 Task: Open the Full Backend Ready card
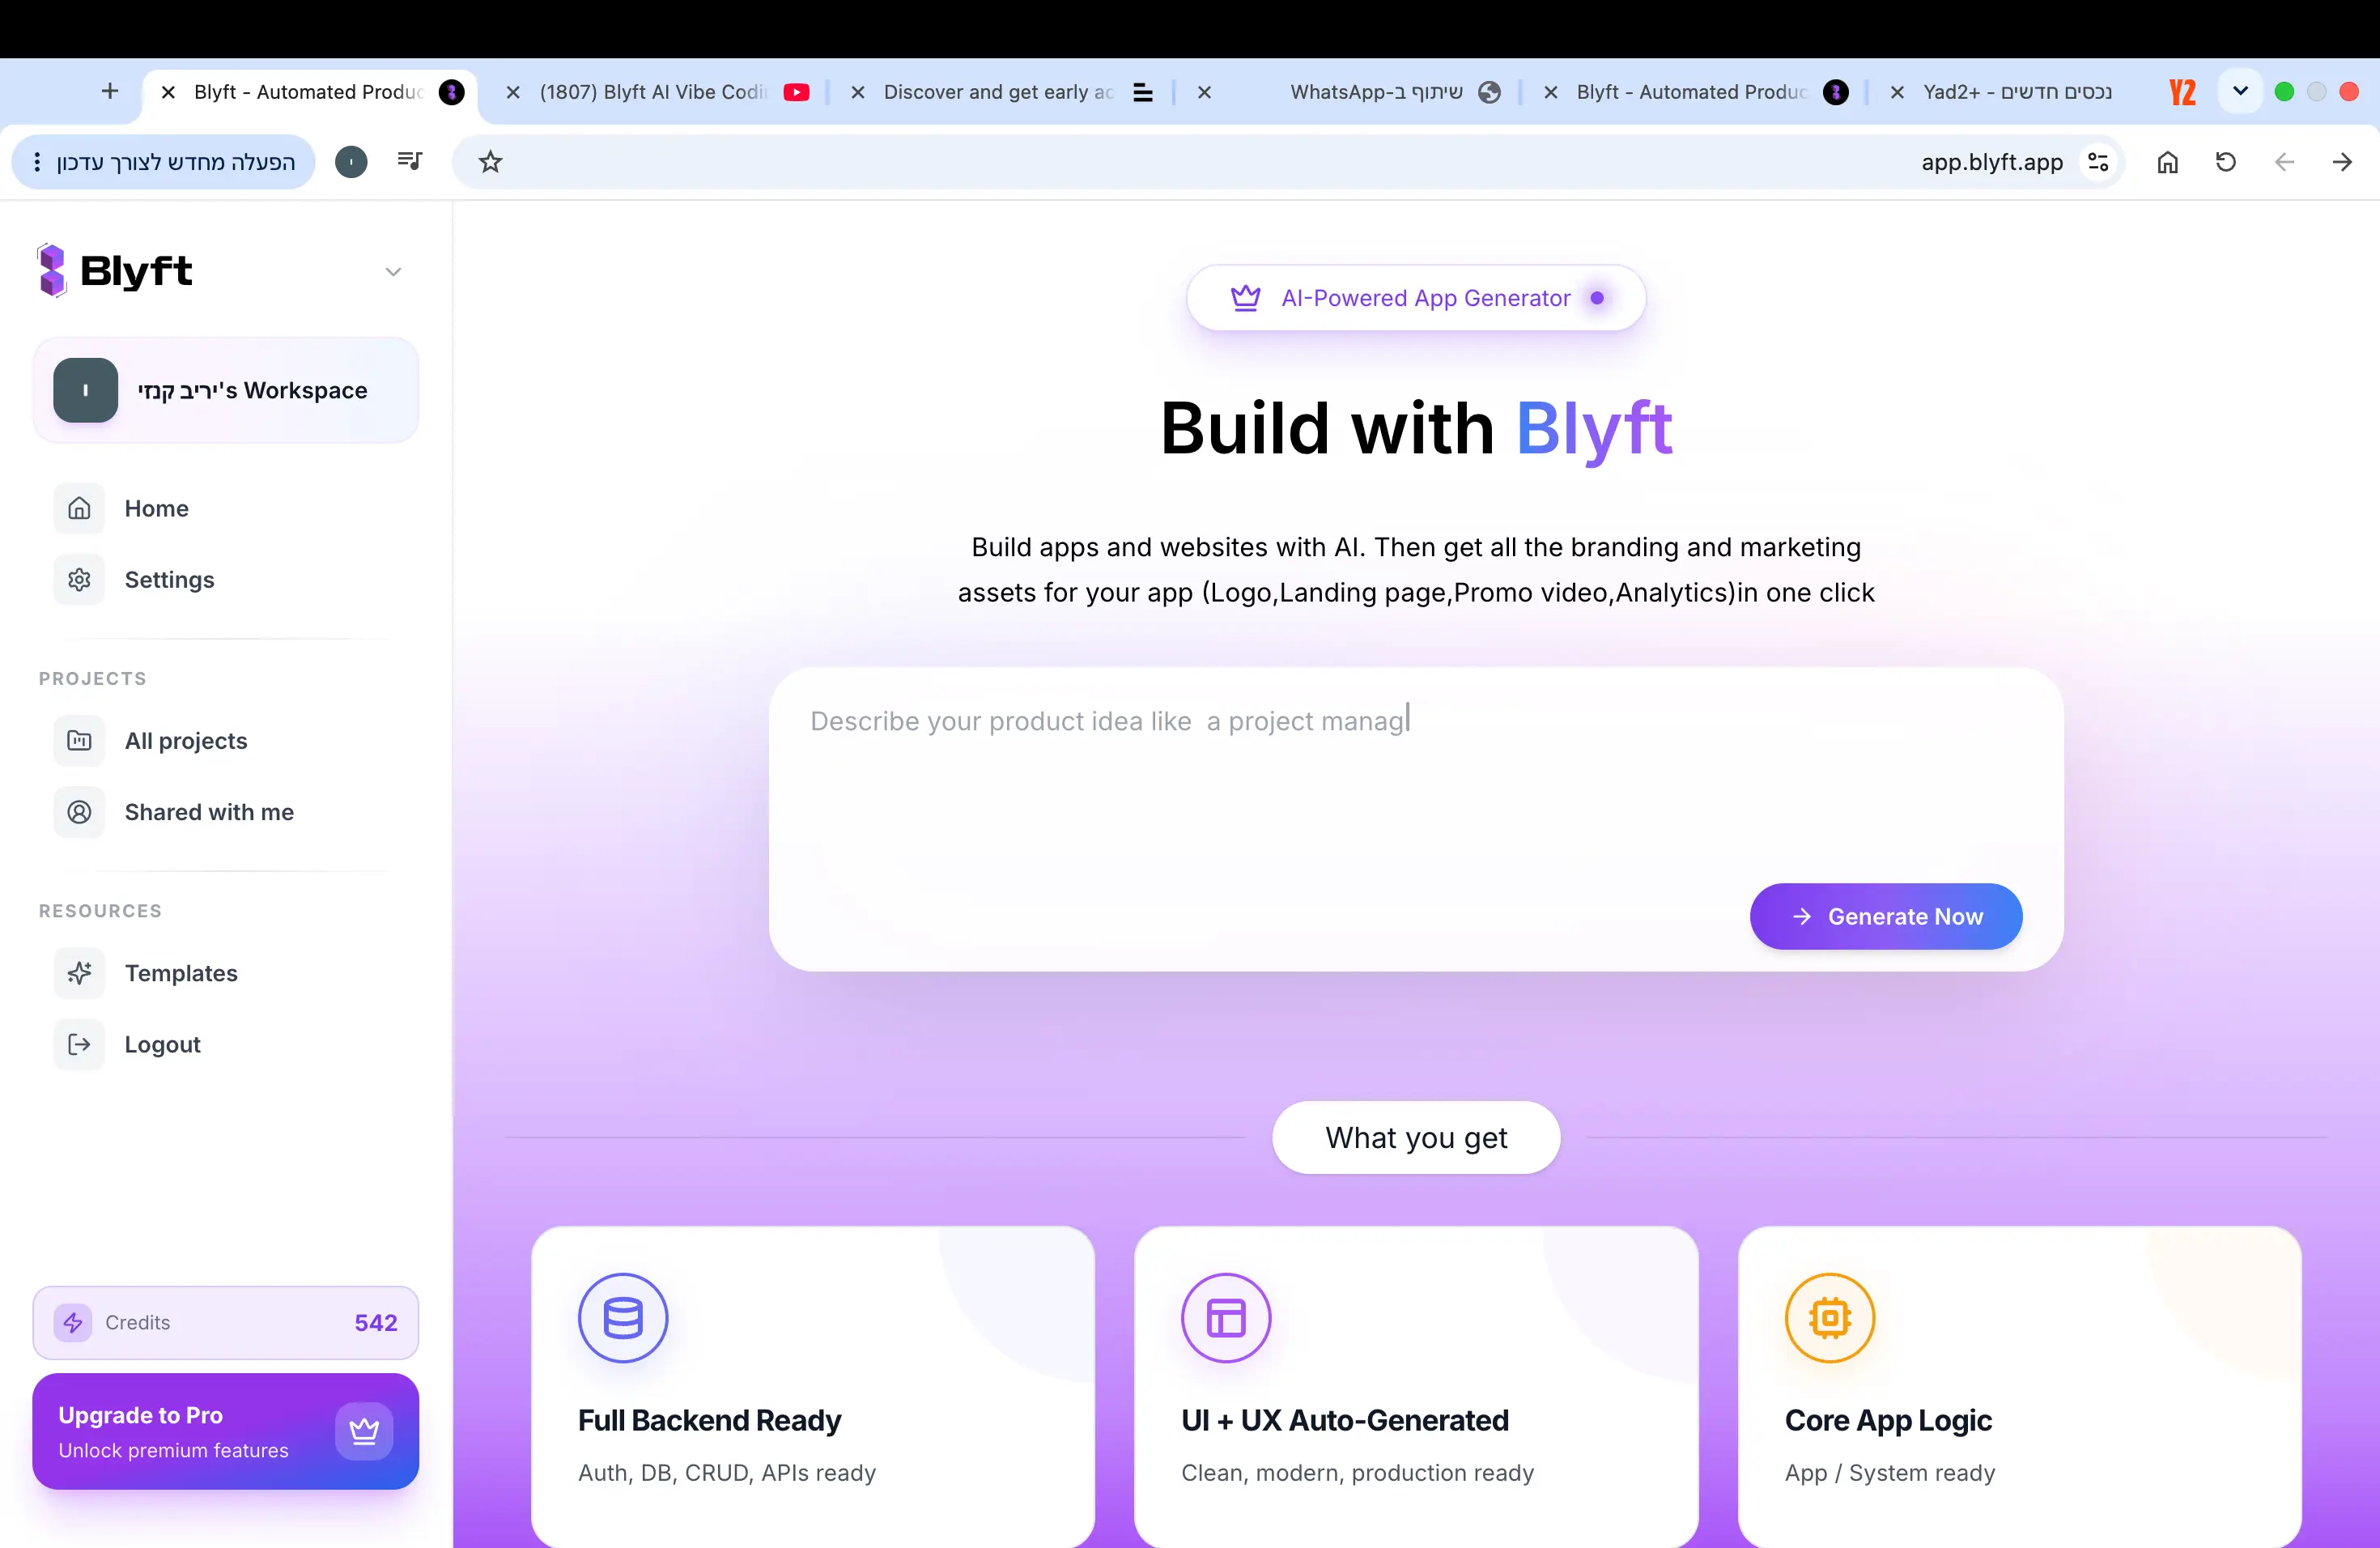point(813,1387)
